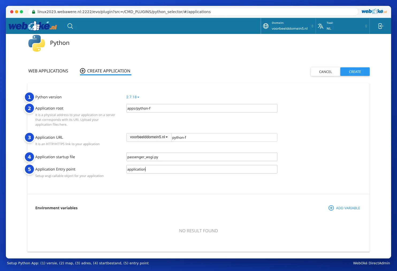Screen dimensions: 397x271
Task: Click the Application root input field
Action: 202,108
